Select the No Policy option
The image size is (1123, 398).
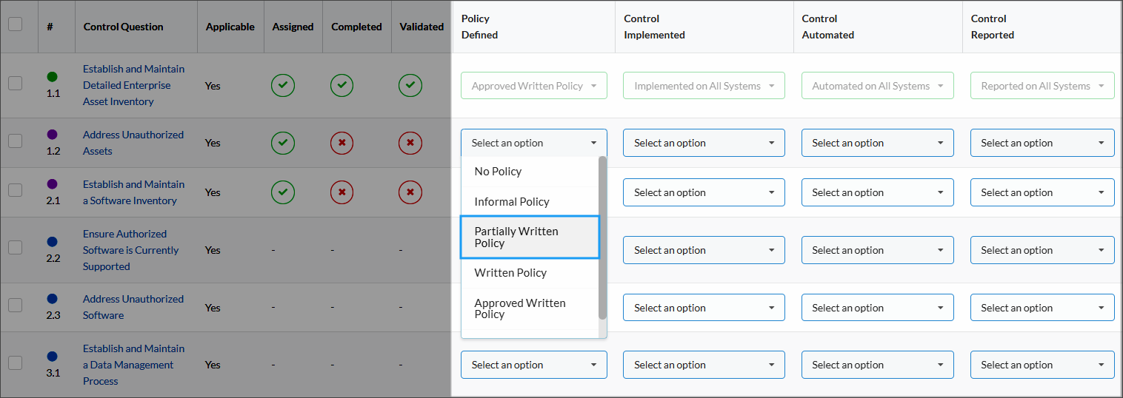pos(530,171)
